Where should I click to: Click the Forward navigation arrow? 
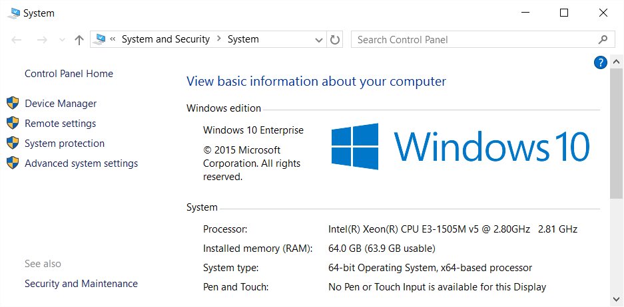42,40
